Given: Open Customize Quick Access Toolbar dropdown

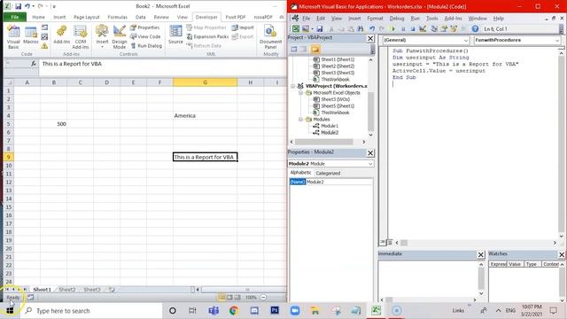Looking at the screenshot, I should pyautogui.click(x=54, y=6).
